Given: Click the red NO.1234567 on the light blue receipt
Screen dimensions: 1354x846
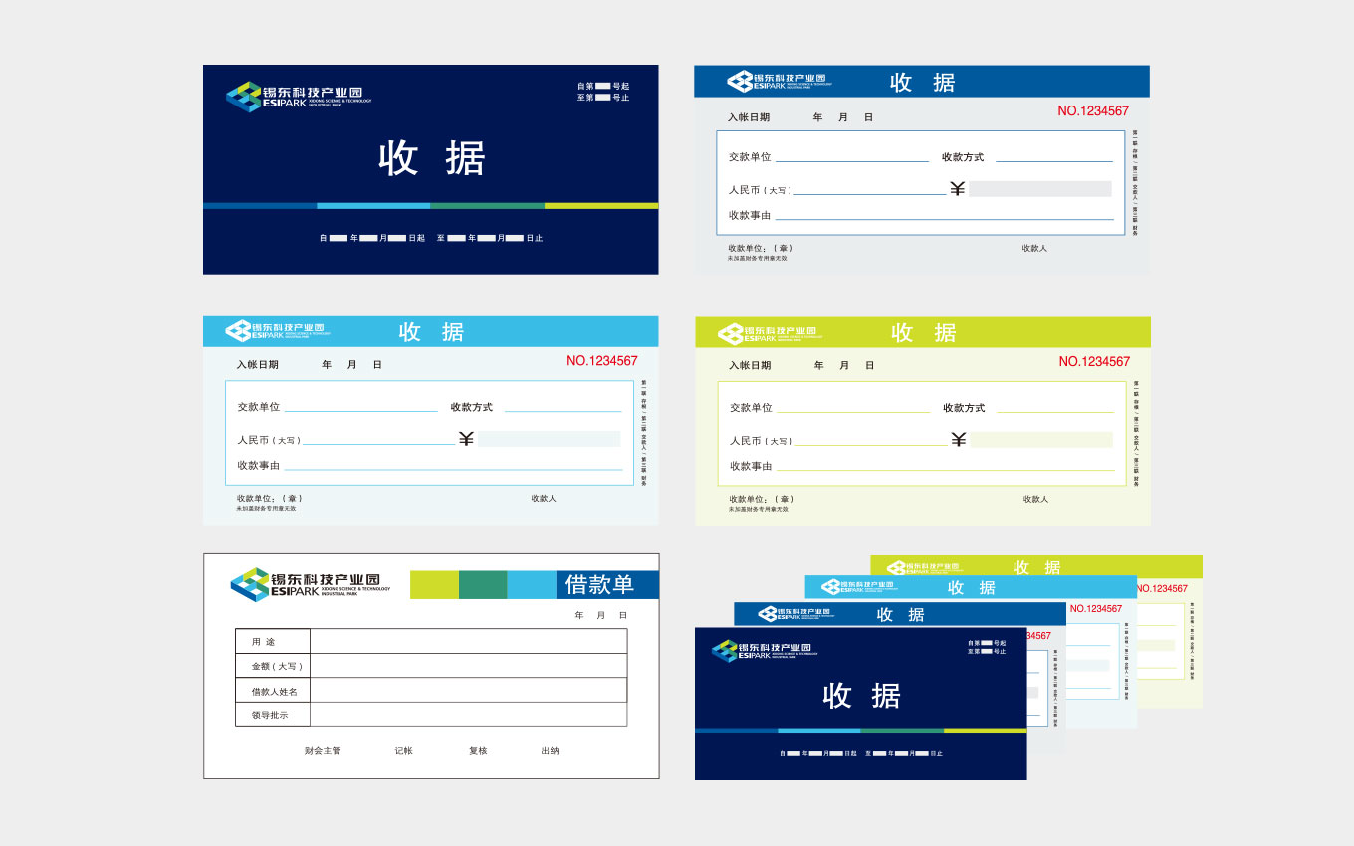Looking at the screenshot, I should (x=601, y=361).
